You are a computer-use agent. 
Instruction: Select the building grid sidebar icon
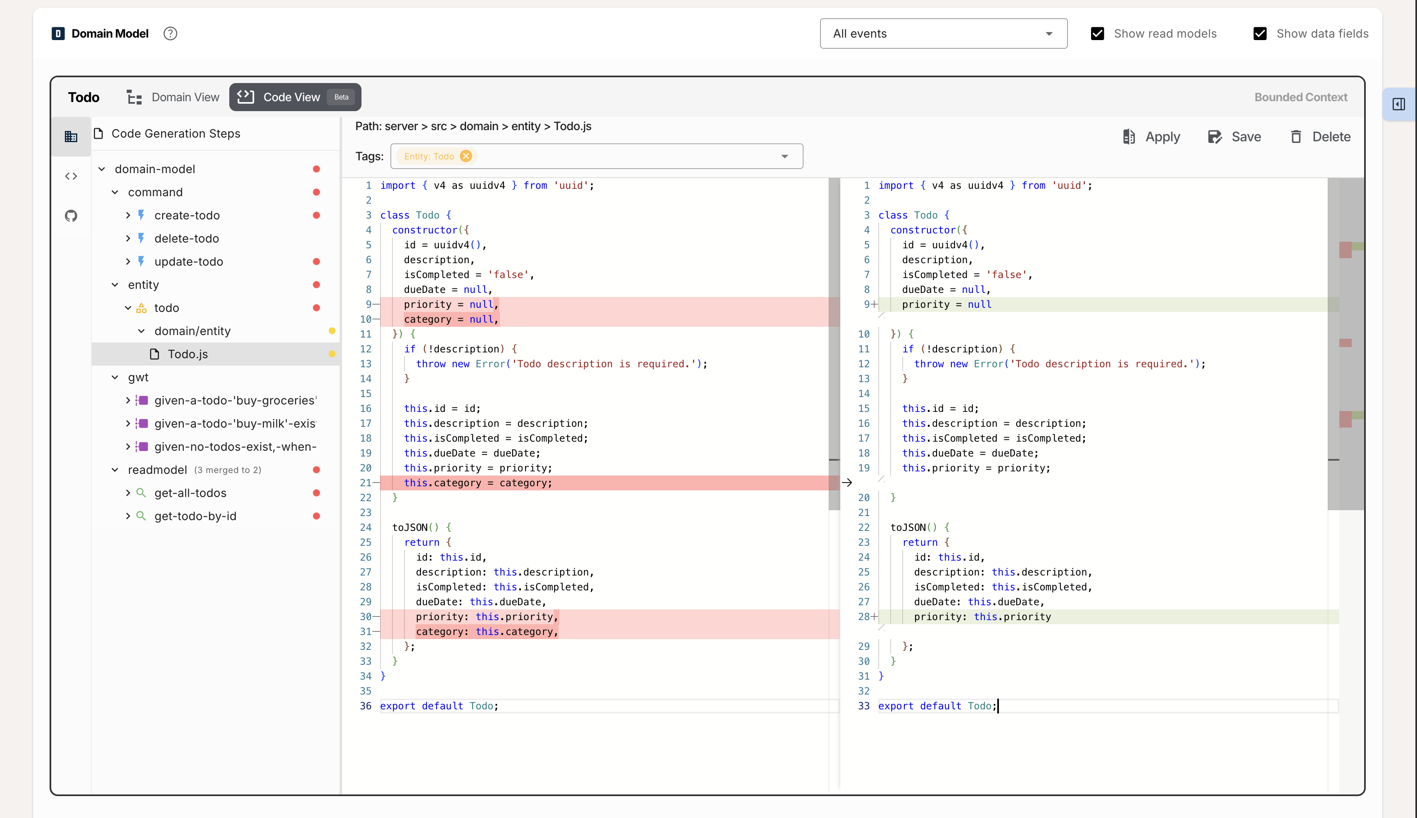point(71,136)
